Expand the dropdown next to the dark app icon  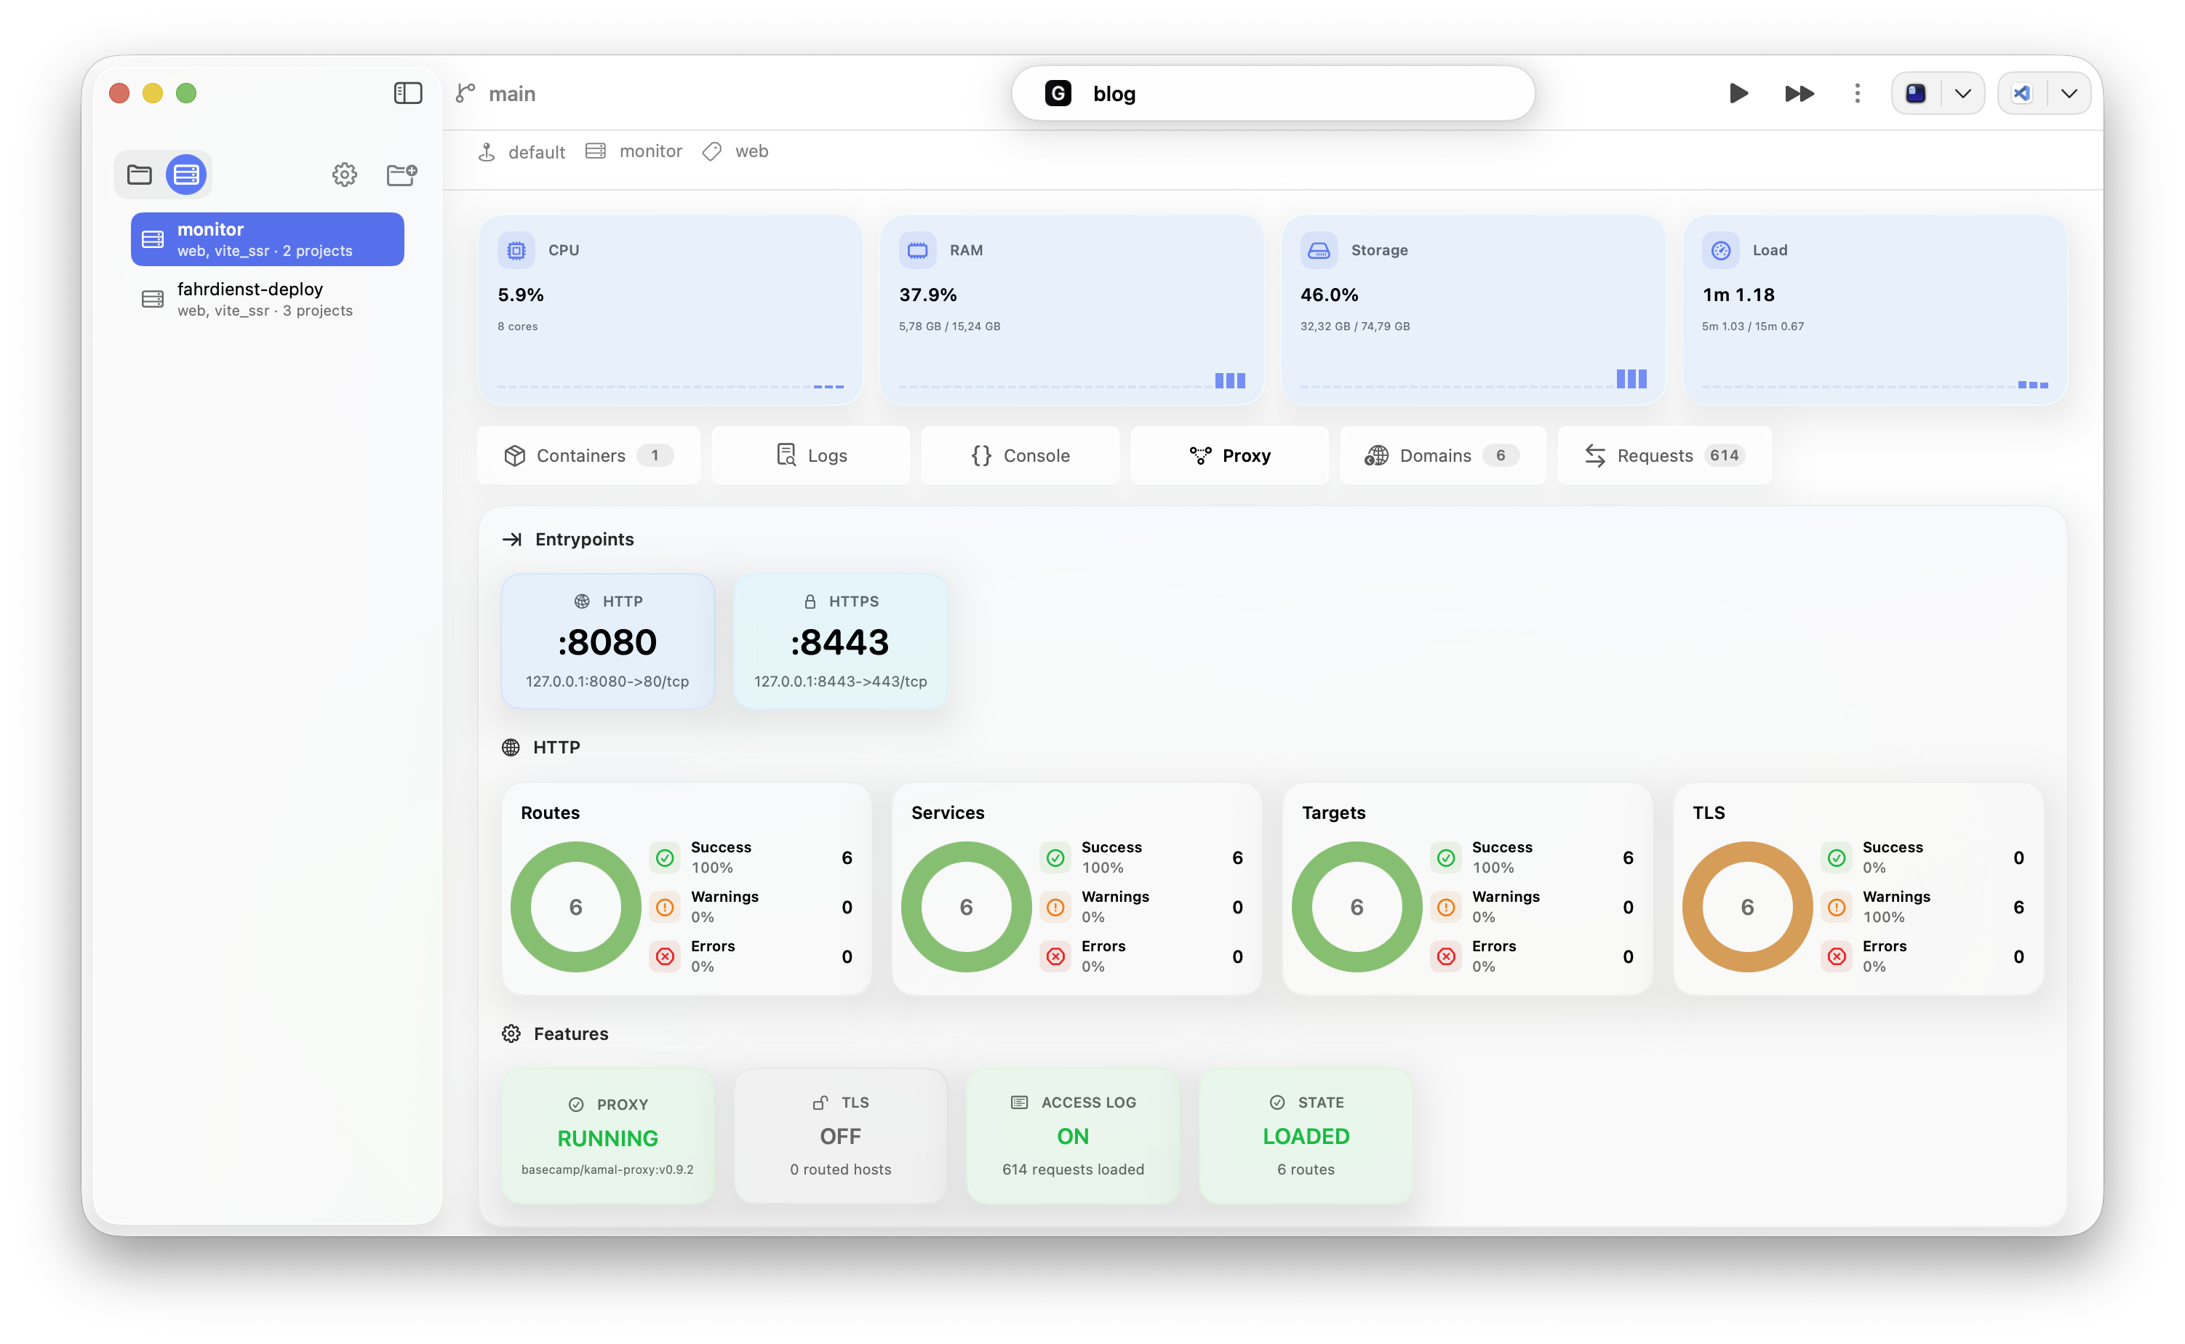pos(1962,93)
